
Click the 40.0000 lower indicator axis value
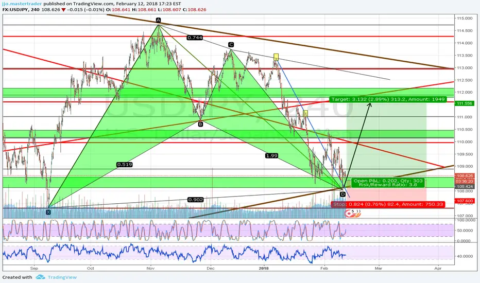tap(465, 256)
